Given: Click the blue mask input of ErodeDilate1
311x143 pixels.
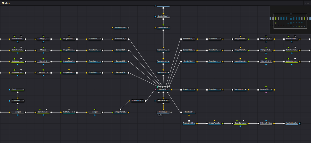Looking at the screenshot, I should pyautogui.click(x=155, y=16).
